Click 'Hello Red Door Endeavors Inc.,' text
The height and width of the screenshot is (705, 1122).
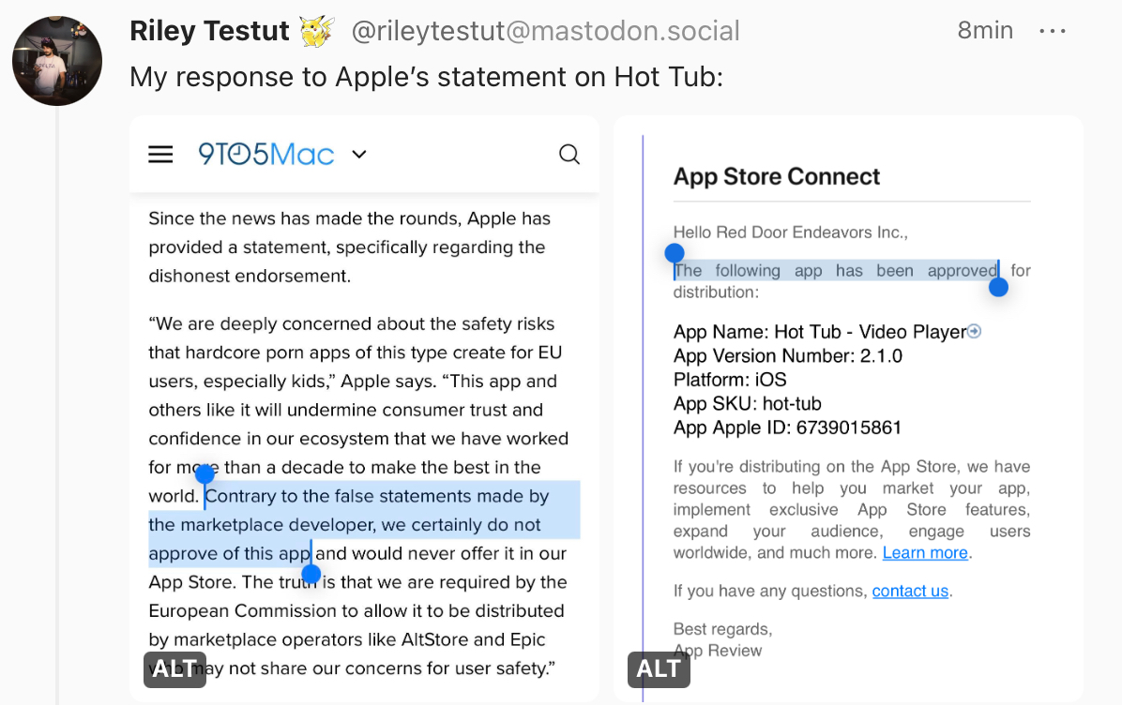coord(790,232)
